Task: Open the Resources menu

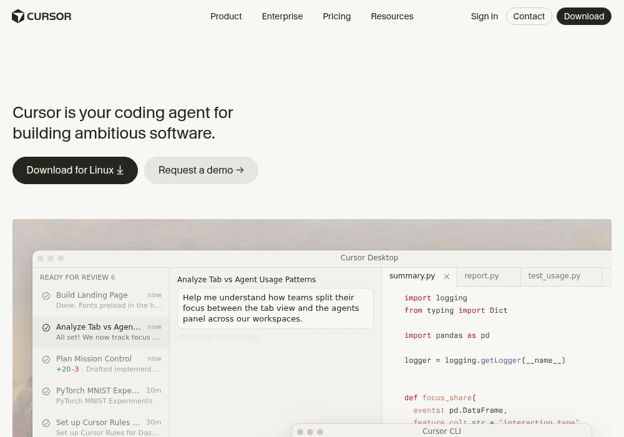Action: pos(392,16)
